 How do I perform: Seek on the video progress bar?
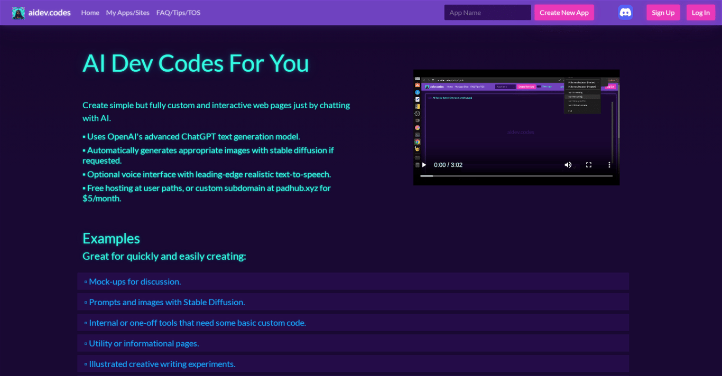click(516, 176)
